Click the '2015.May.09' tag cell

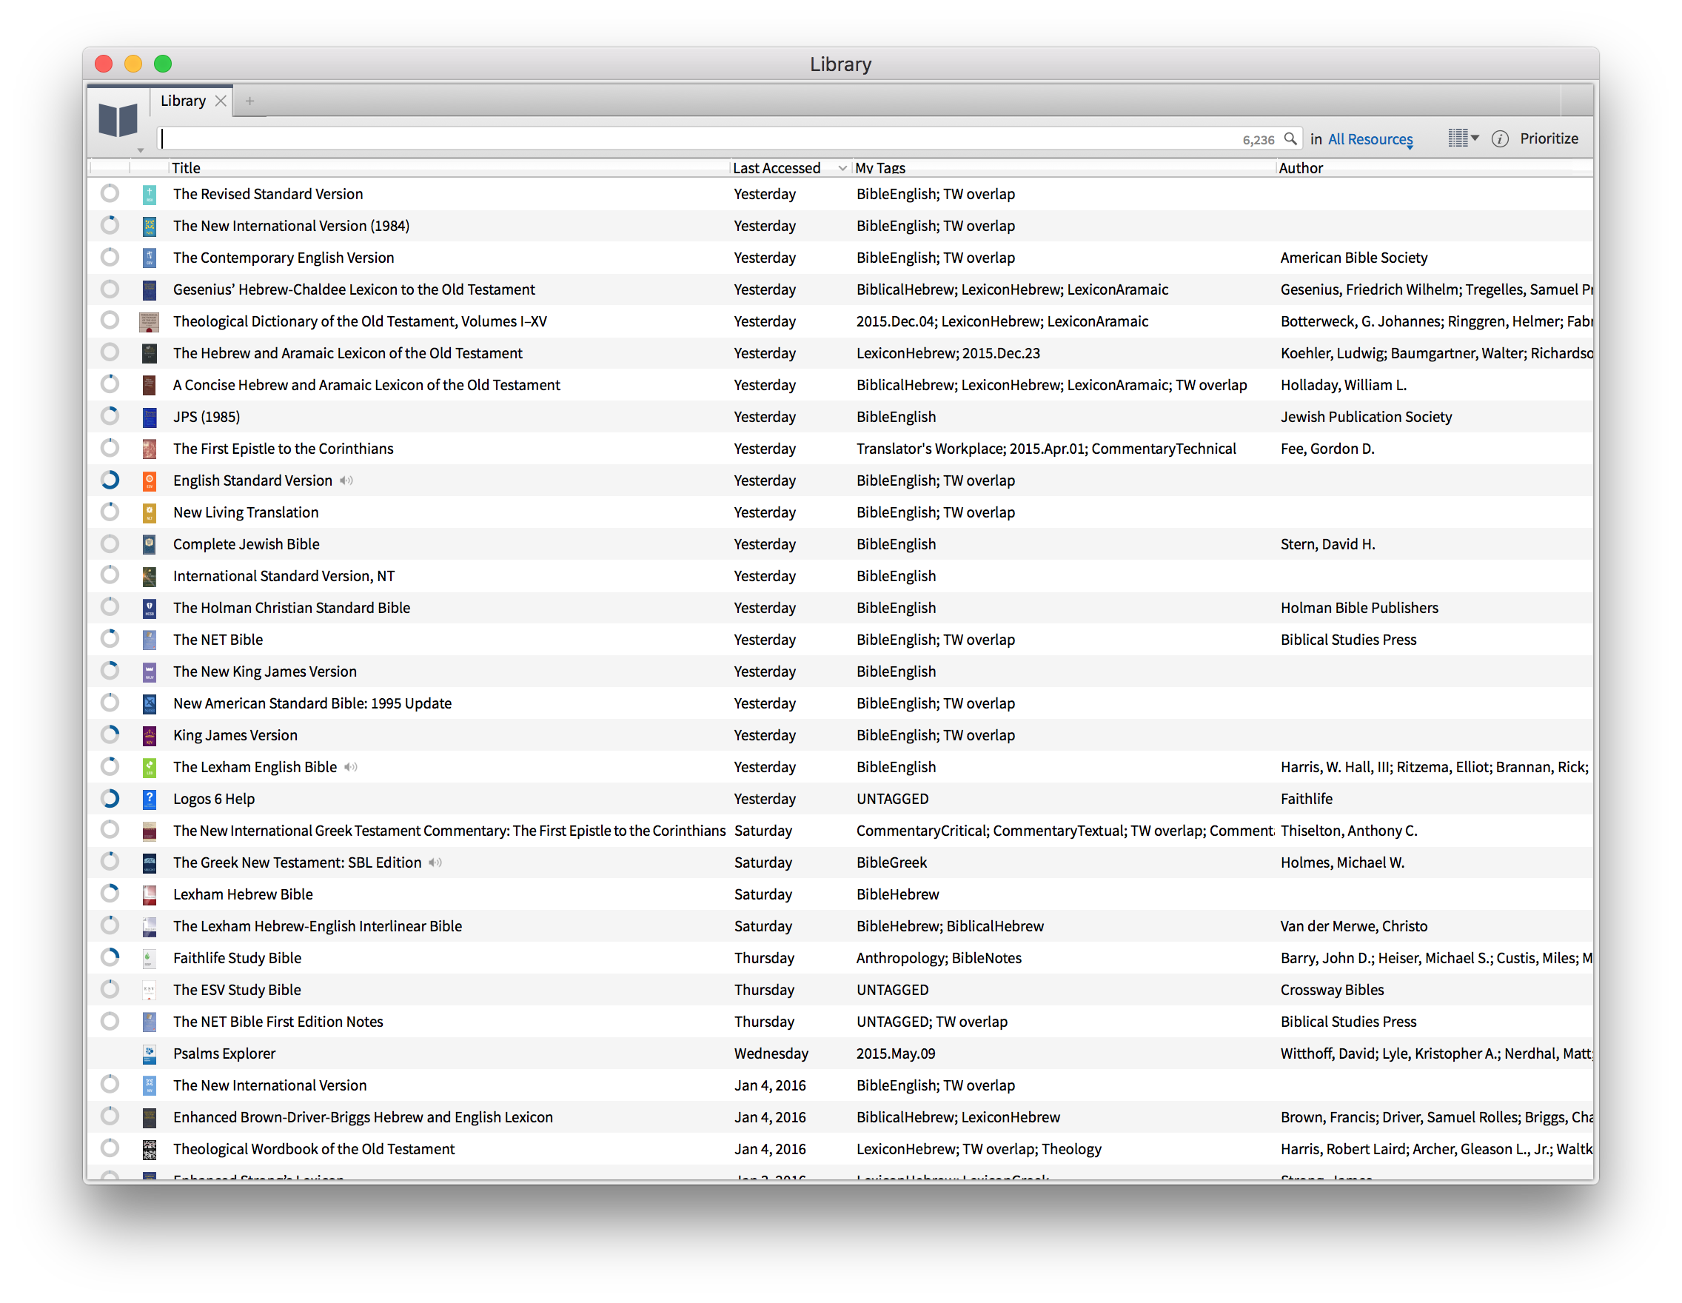tap(896, 1054)
